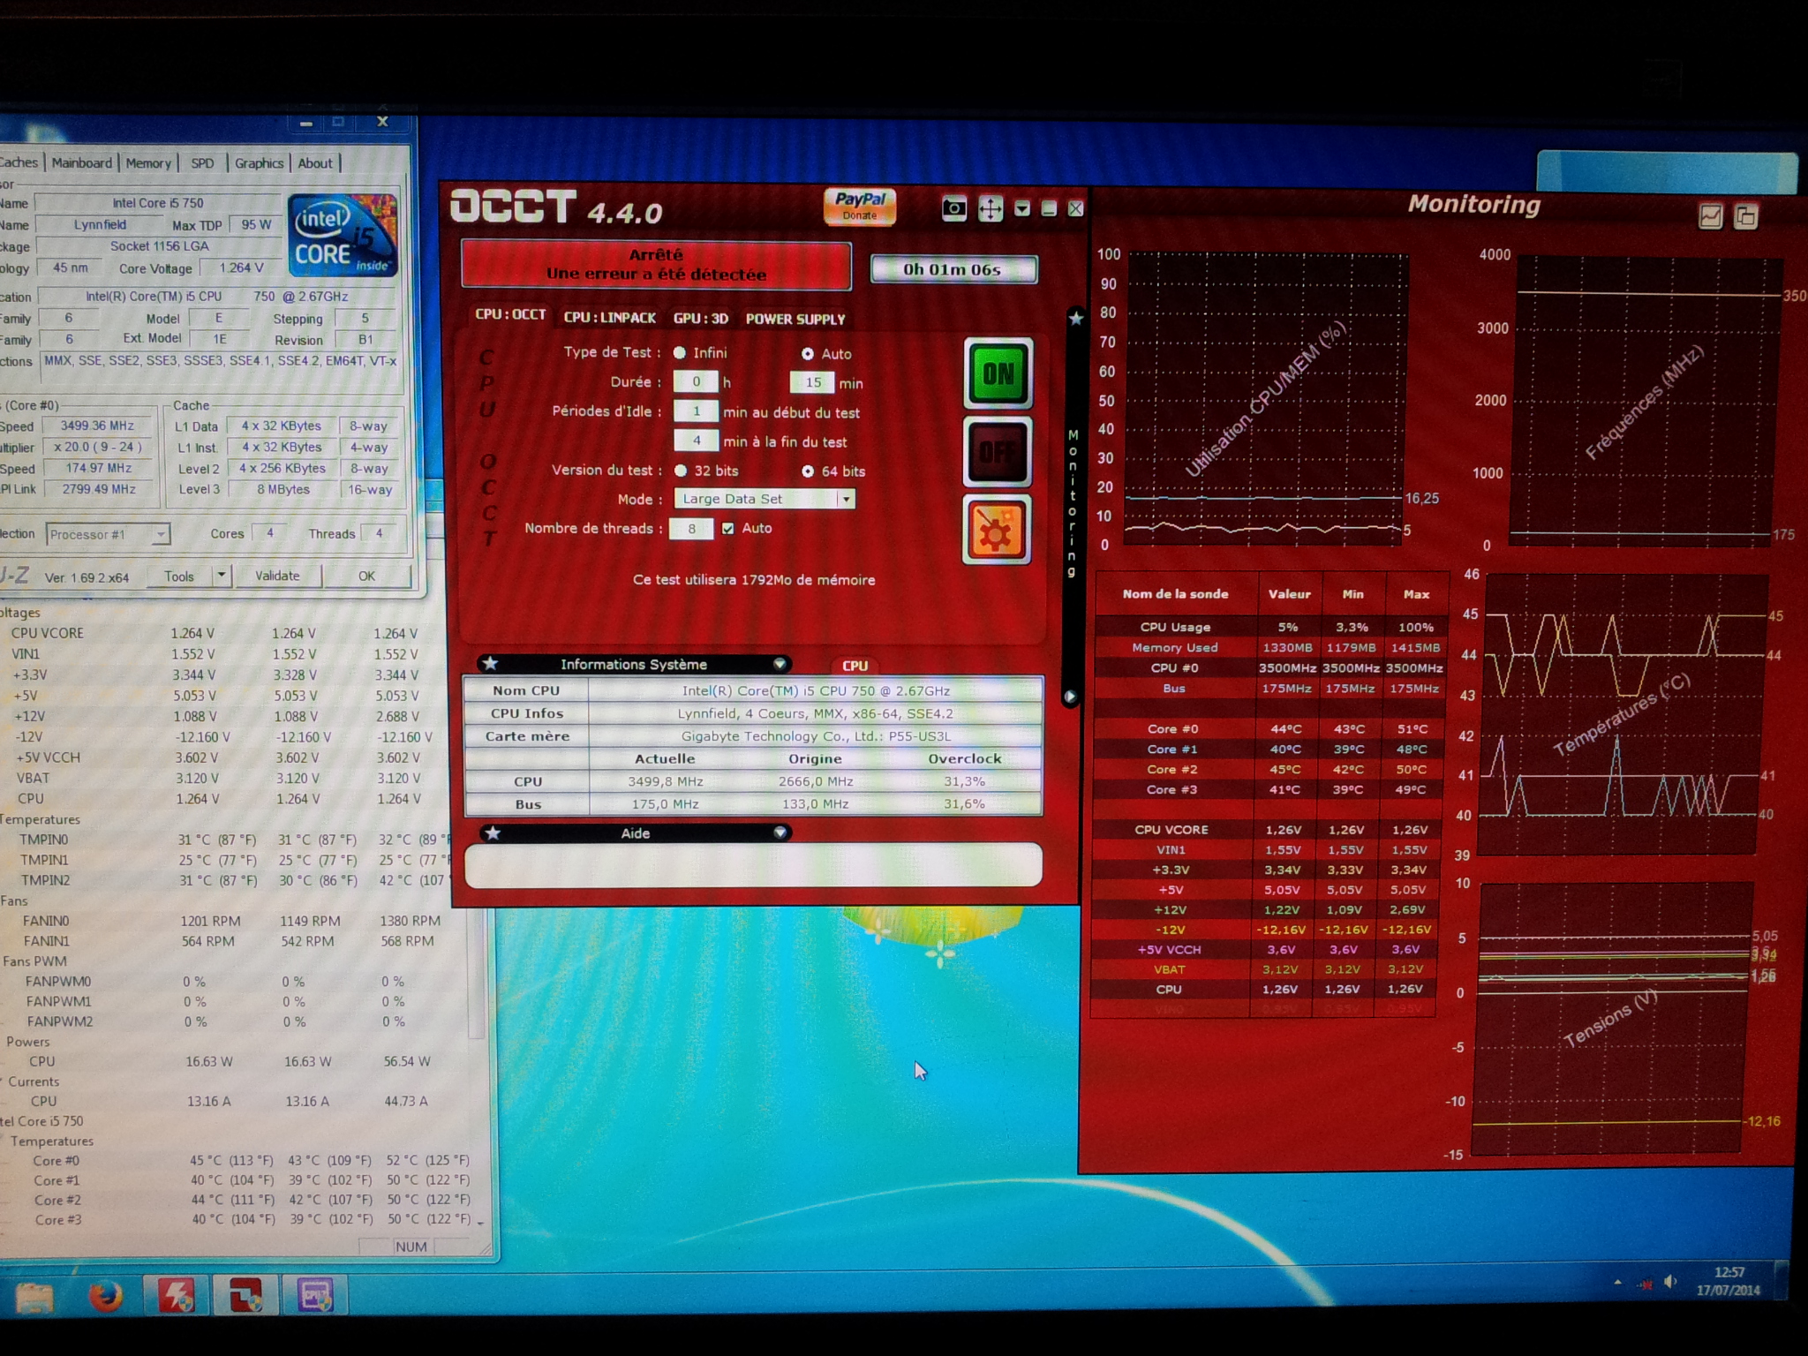Click the OK button in CPU-Z
1808x1356 pixels.
point(366,576)
